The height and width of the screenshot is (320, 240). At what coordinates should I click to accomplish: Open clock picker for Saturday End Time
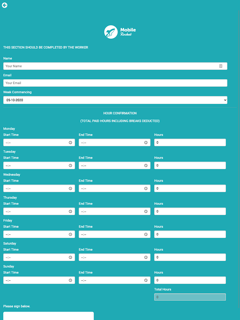pos(146,257)
